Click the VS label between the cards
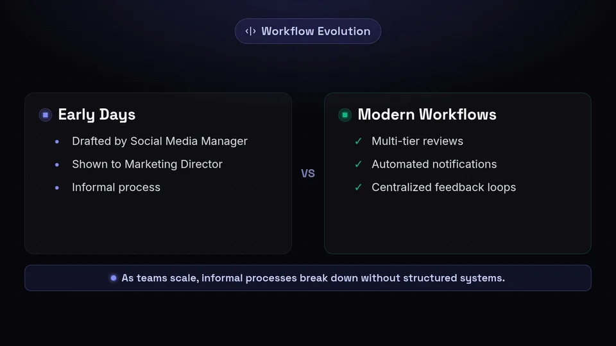The width and height of the screenshot is (616, 346). [x=308, y=174]
